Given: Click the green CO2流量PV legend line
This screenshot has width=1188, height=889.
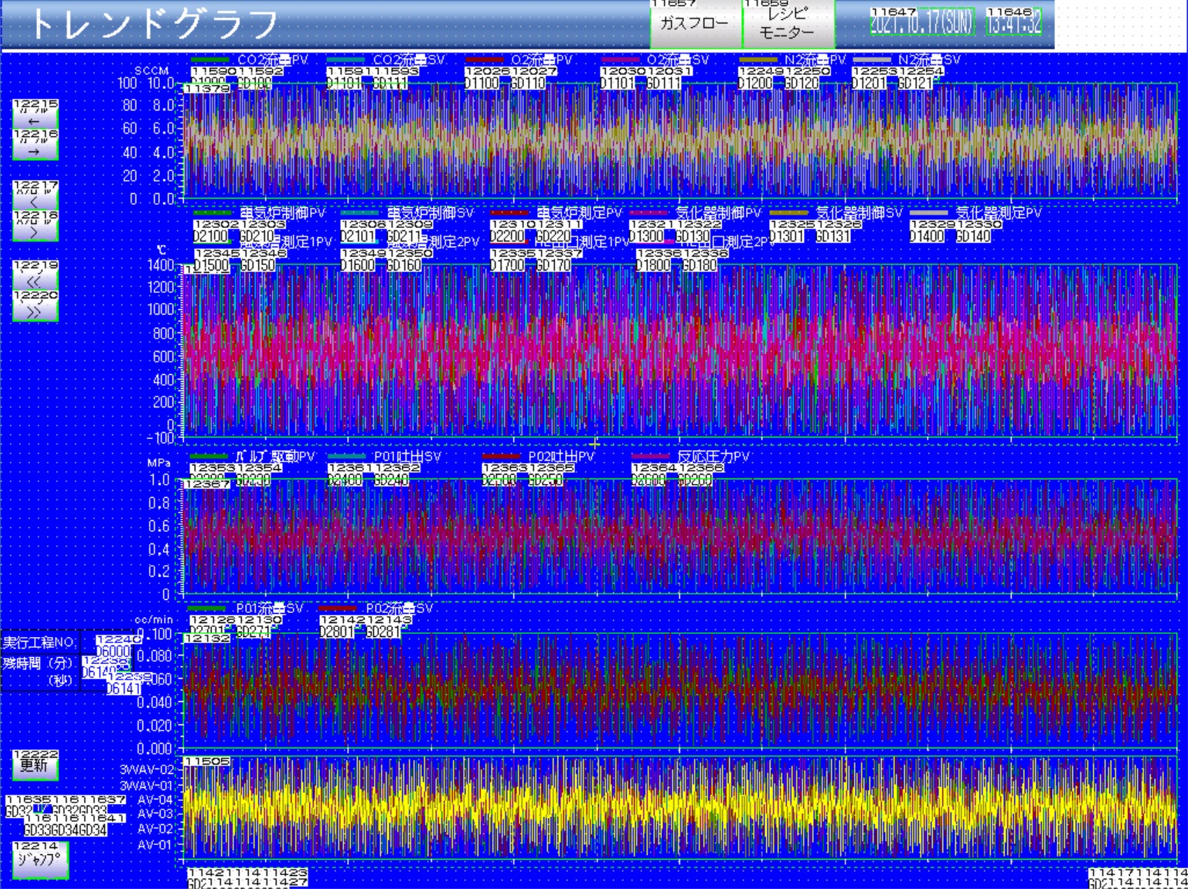Looking at the screenshot, I should coord(210,60).
